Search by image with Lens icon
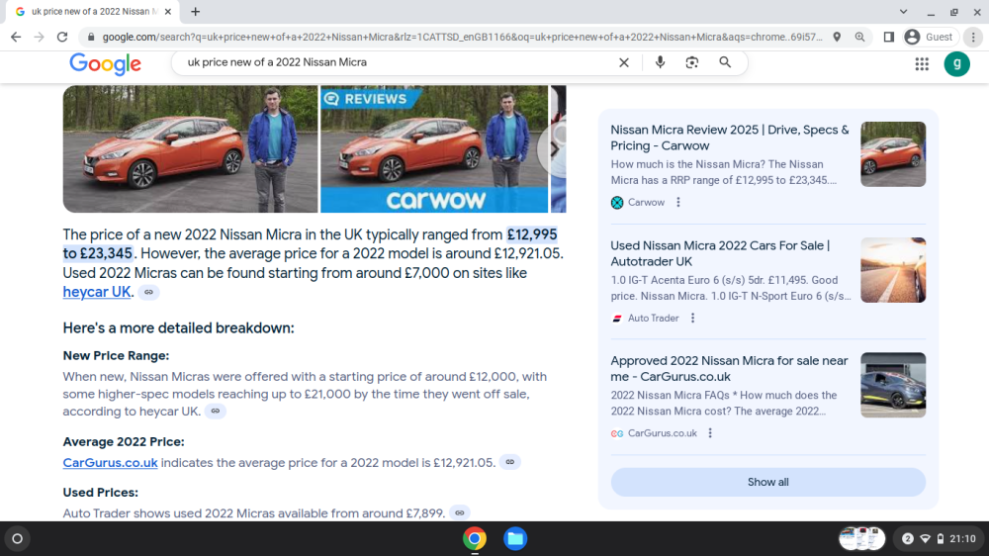 (x=692, y=62)
